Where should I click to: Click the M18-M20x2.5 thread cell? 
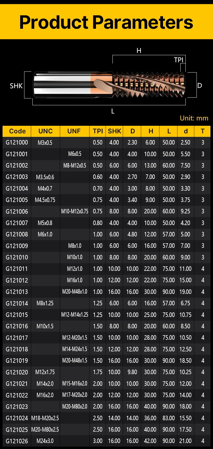(45, 418)
